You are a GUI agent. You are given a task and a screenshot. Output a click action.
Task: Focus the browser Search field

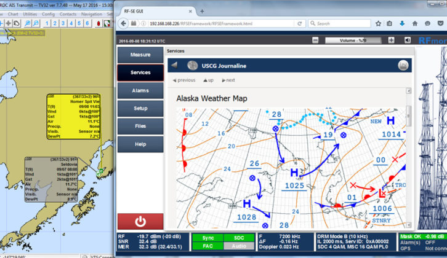(339, 23)
